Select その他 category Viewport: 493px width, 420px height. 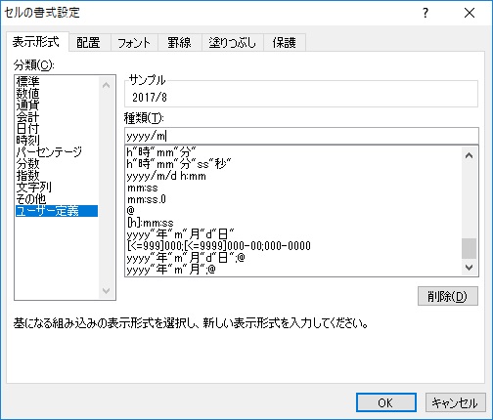point(57,199)
